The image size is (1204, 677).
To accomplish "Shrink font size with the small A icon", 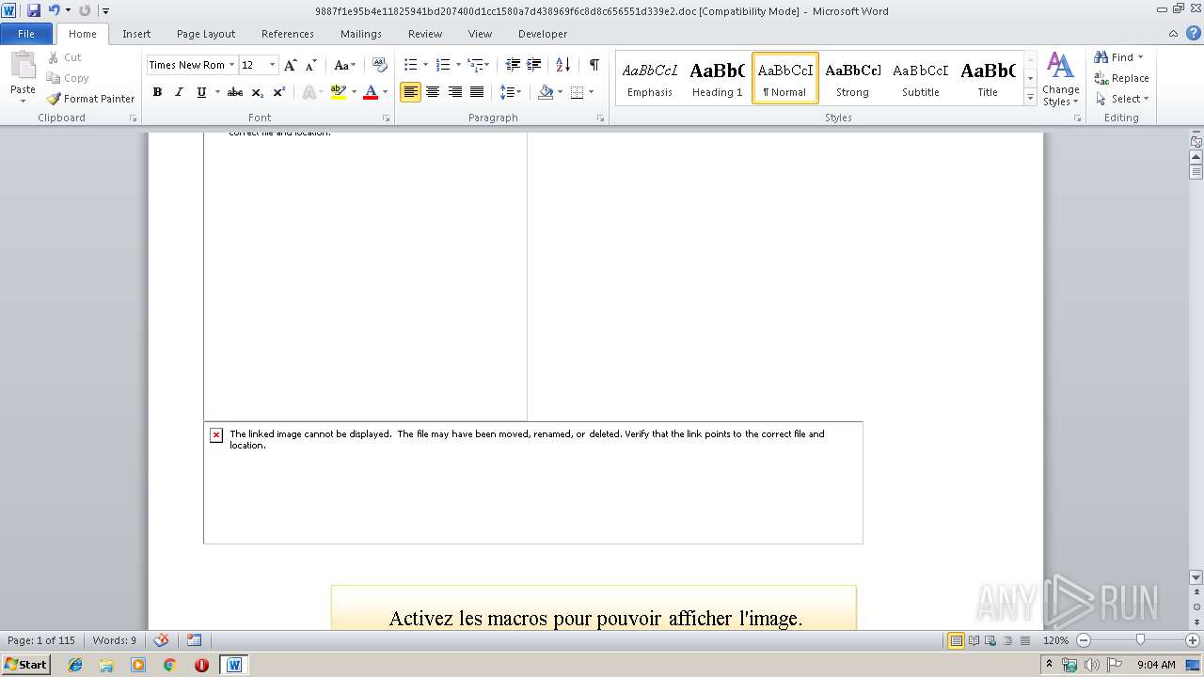I will pos(310,65).
